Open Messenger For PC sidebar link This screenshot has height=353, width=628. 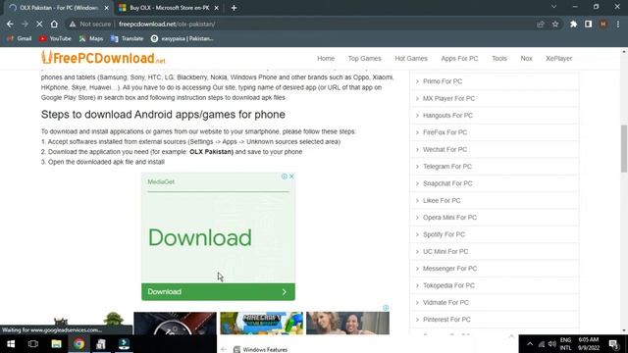[x=449, y=269]
